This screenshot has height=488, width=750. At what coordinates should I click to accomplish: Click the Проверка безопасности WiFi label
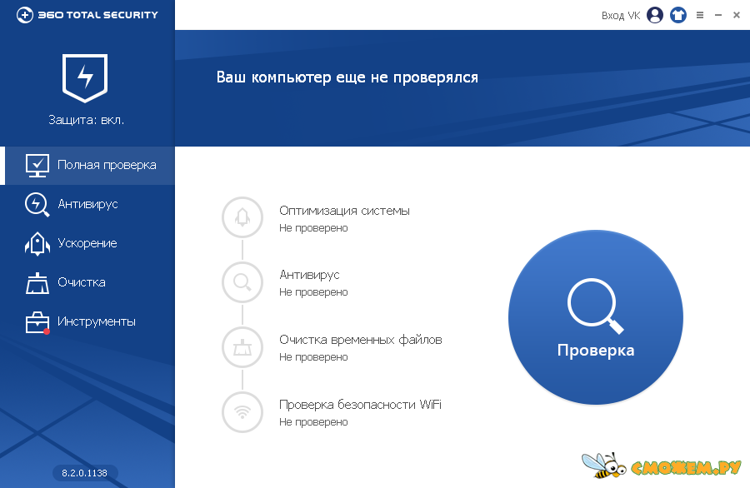[x=360, y=405]
